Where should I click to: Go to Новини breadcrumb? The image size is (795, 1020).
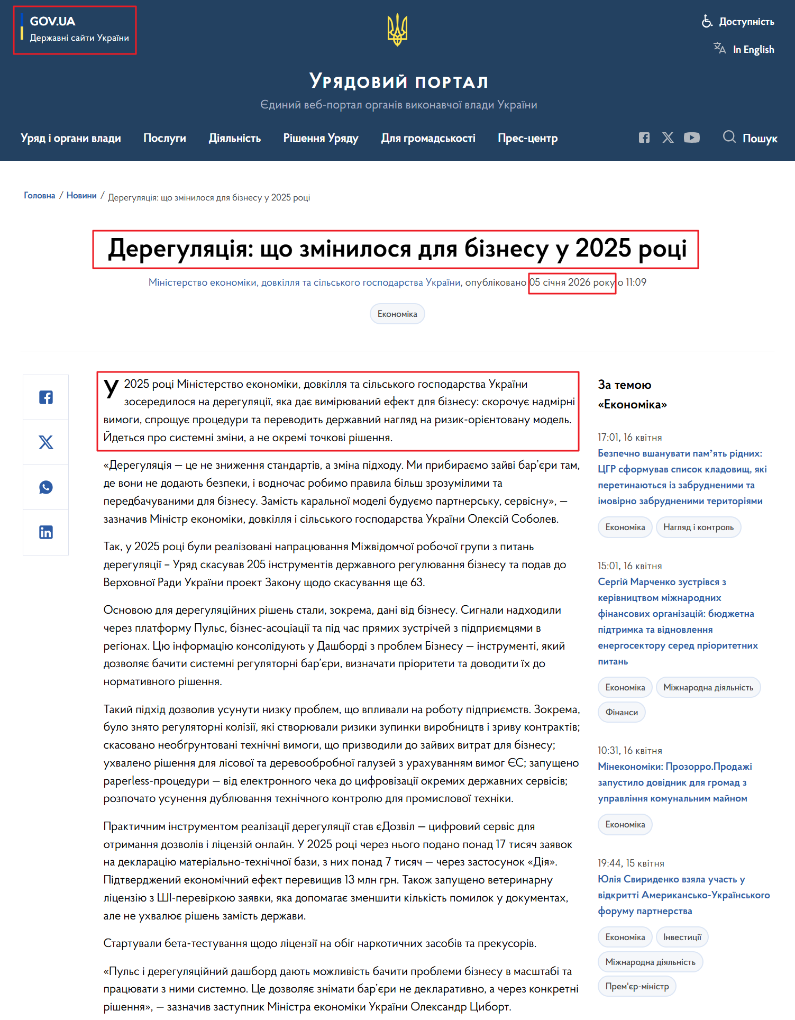pyautogui.click(x=81, y=196)
